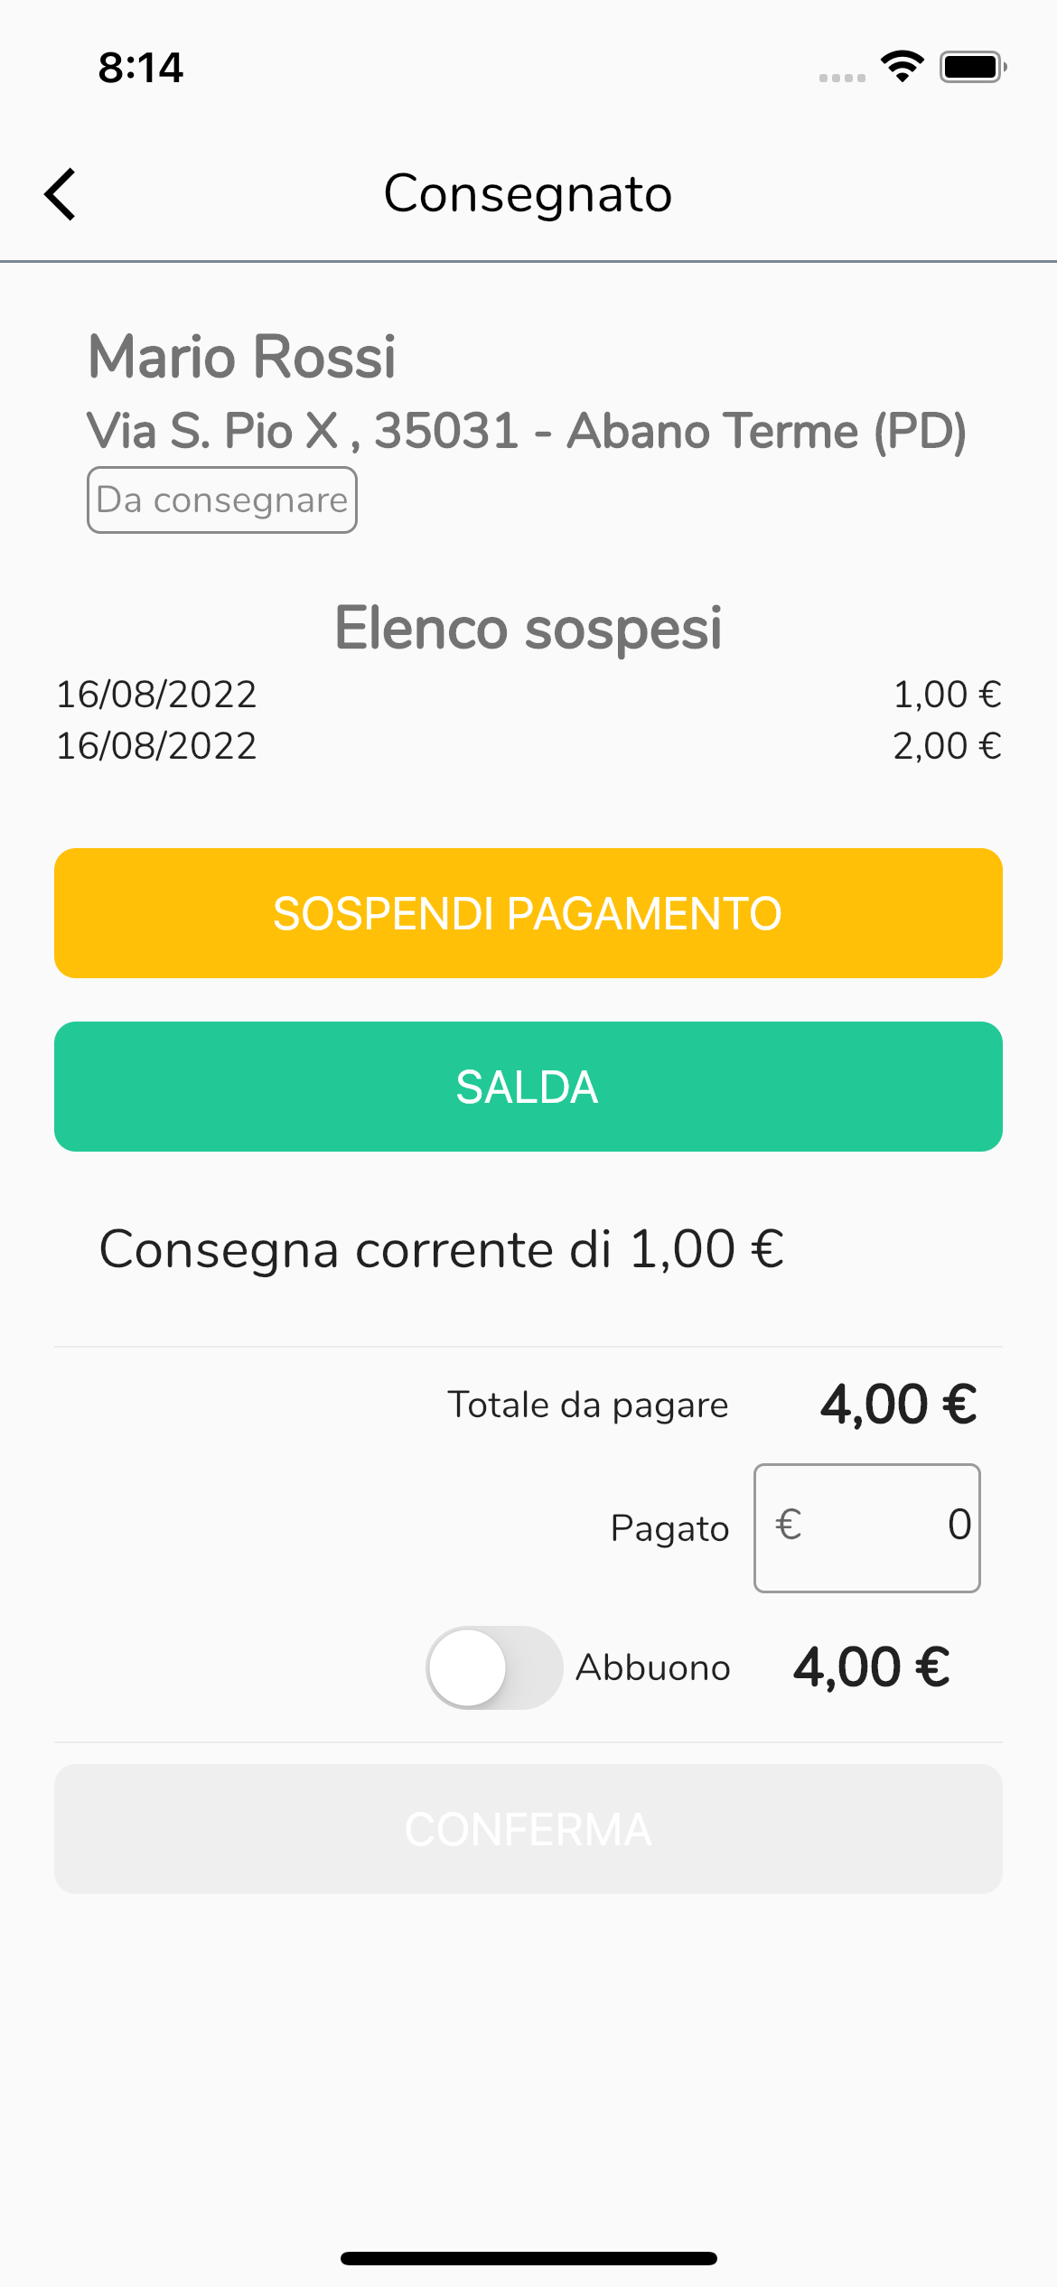Tap the Consegna corrente di 1,00 € text

(442, 1250)
